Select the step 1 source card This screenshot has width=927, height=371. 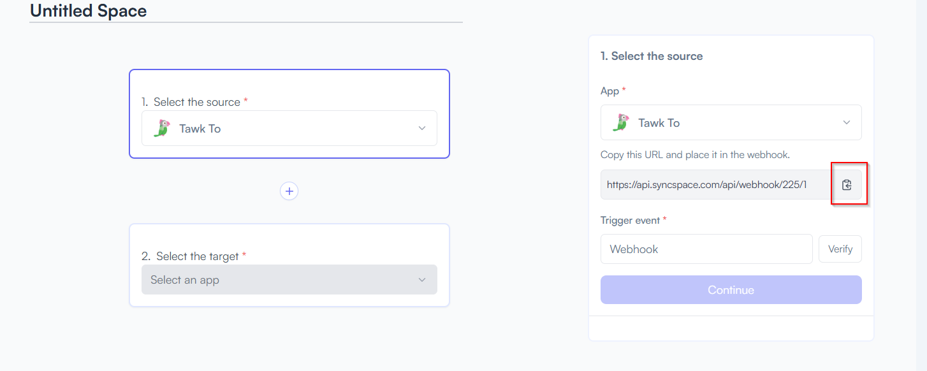pos(289,114)
